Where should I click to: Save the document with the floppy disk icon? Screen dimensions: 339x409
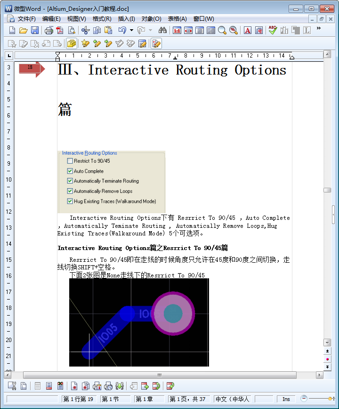[35, 30]
